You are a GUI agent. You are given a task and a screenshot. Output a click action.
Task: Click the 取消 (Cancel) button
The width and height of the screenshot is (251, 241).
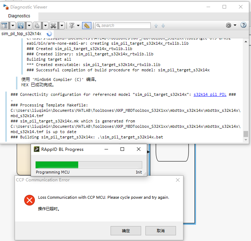[161, 231]
